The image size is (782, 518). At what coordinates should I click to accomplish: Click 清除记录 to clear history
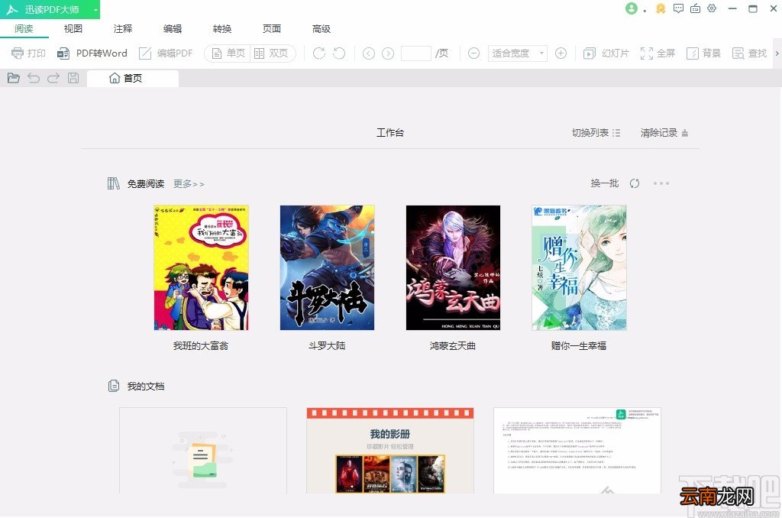tap(664, 133)
